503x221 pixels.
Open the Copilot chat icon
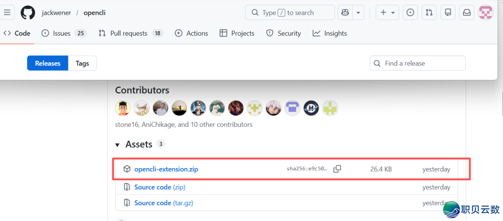(345, 13)
